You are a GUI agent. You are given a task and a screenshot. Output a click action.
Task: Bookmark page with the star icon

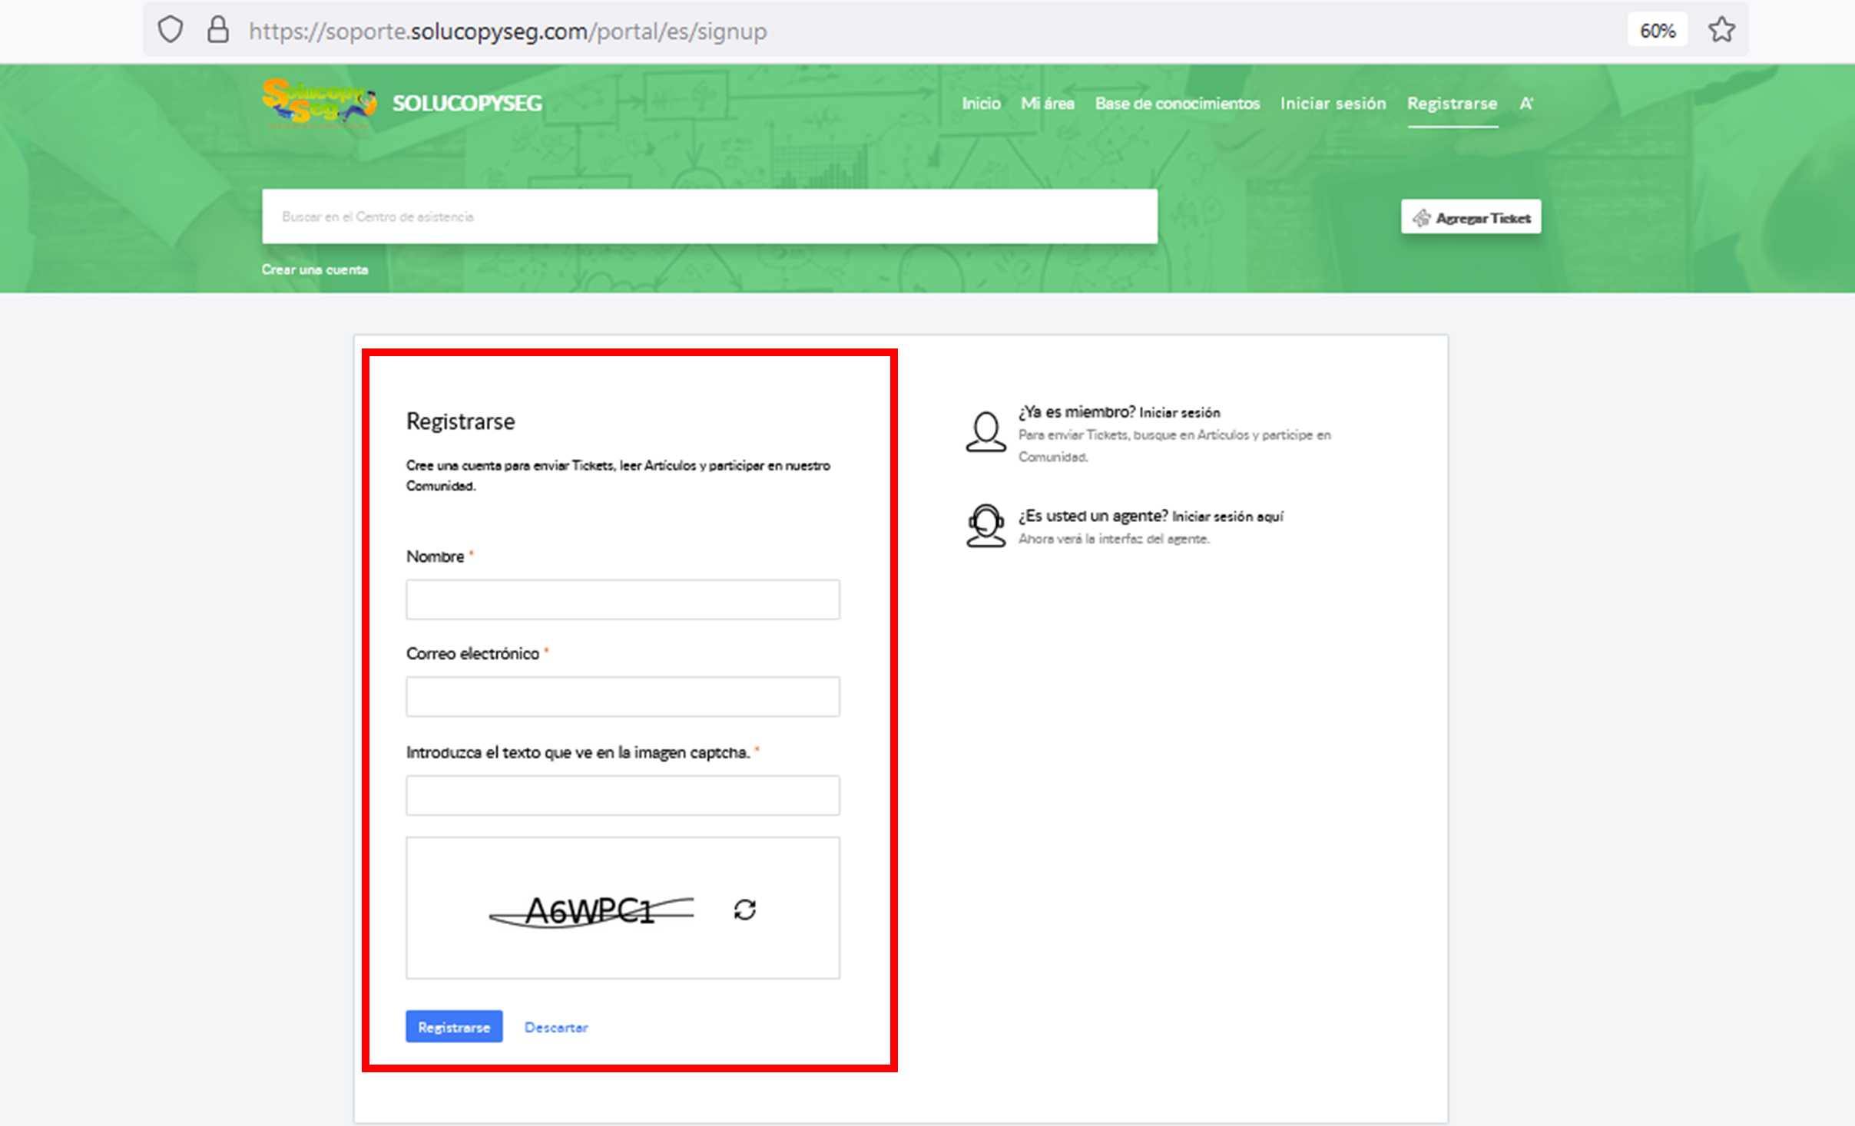(1721, 30)
